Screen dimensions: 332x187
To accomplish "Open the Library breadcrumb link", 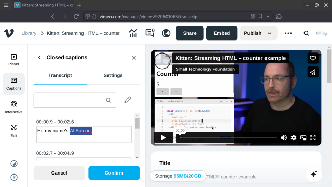I will (x=29, y=33).
